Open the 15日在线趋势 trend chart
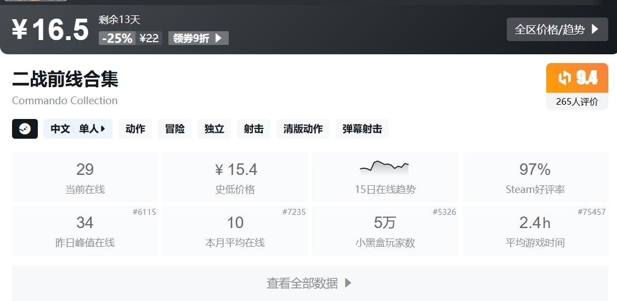Viewport: 617px width, 301px height. pyautogui.click(x=385, y=178)
